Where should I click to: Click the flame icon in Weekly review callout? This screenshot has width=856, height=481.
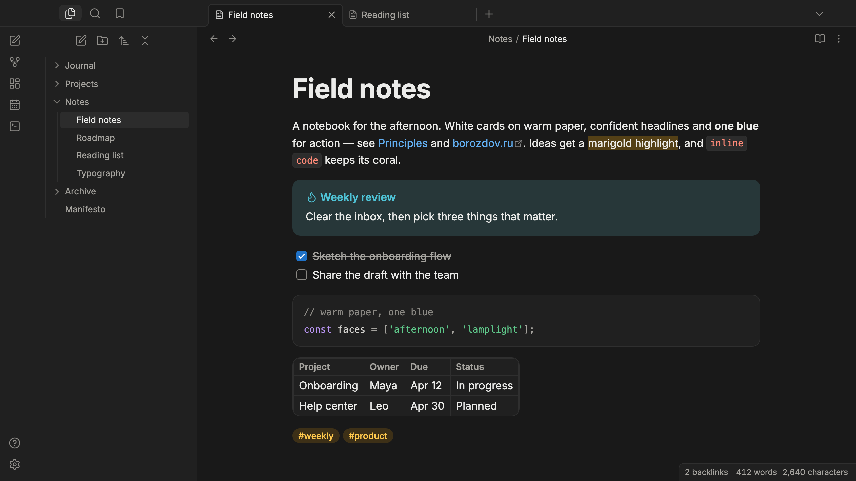pos(312,197)
